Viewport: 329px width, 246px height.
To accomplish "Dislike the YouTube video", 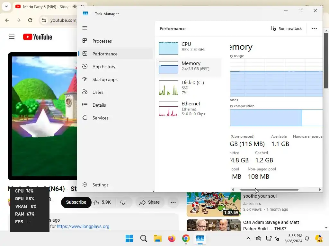I will tap(123, 202).
